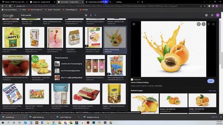Open the browser extensions puzzle icon

coord(209,6)
